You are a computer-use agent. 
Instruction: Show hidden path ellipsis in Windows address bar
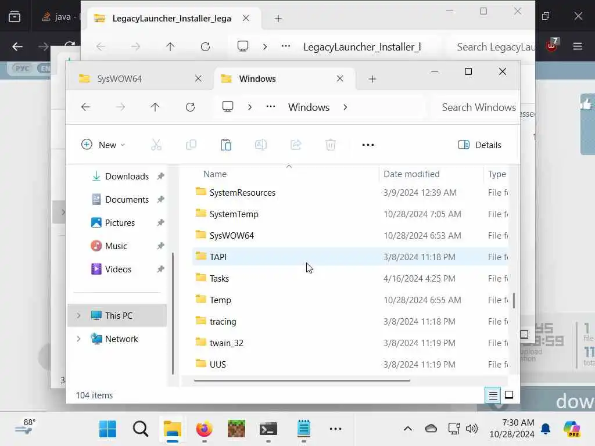click(271, 107)
